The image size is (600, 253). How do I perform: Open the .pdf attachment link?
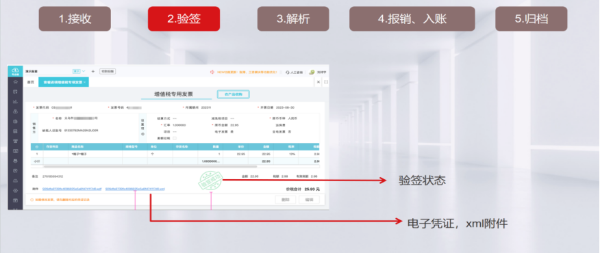pos(72,189)
